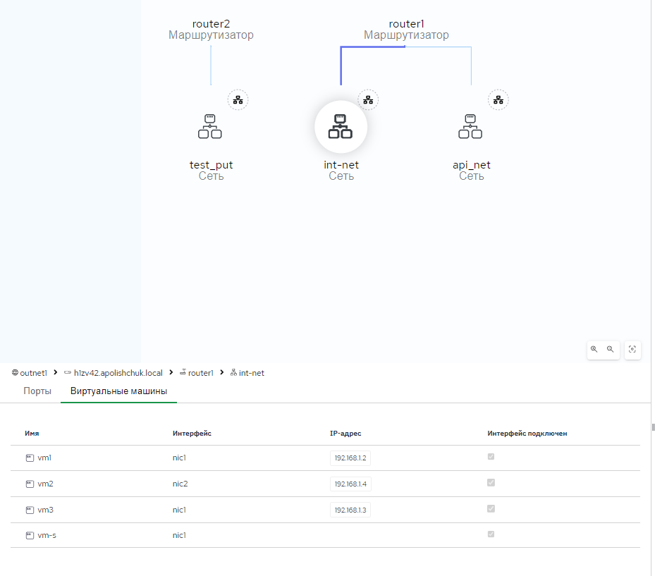Click the vm3 machine icon
Image resolution: width=655 pixels, height=576 pixels.
(x=30, y=510)
